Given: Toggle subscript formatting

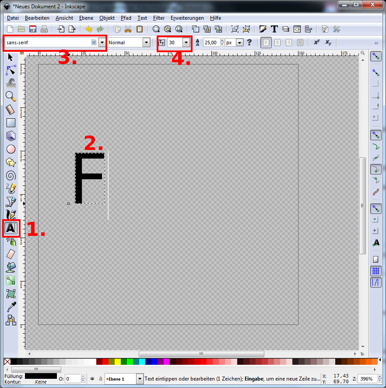Looking at the screenshot, I should click(x=328, y=43).
